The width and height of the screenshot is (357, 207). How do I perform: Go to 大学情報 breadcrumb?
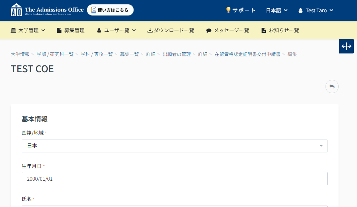[20, 54]
